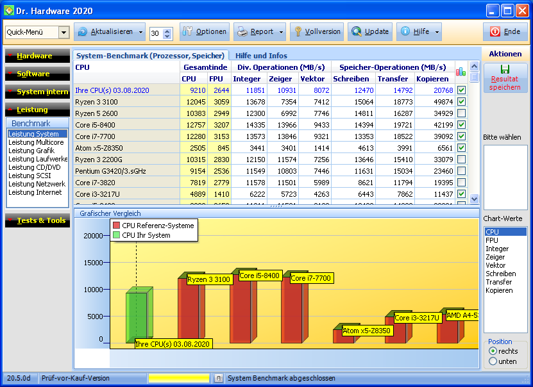Viewport: 533px width, 387px height.
Task: Click the red CPU Referenz-Systeme legend swatch
Action: tap(116, 225)
